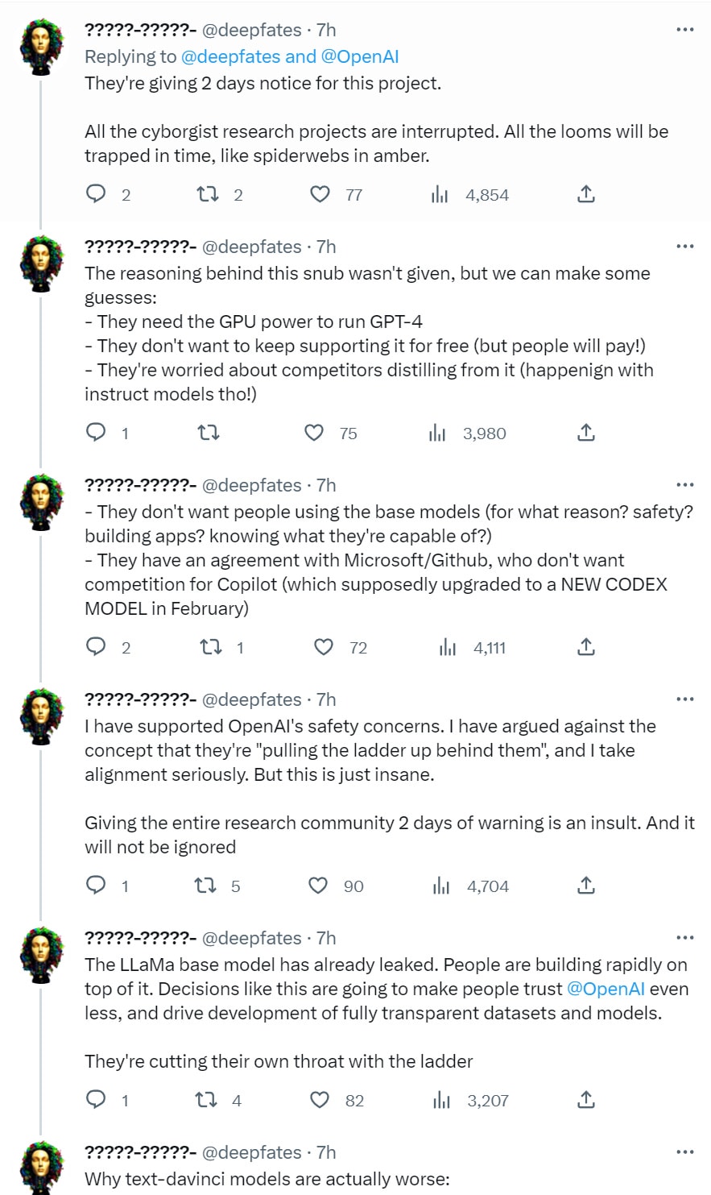Reply to the GPU power guesses tweet
The height and width of the screenshot is (1195, 711).
[x=96, y=433]
